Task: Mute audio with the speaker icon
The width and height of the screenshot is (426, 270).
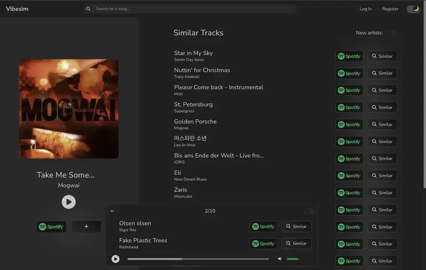Action: [x=280, y=259]
